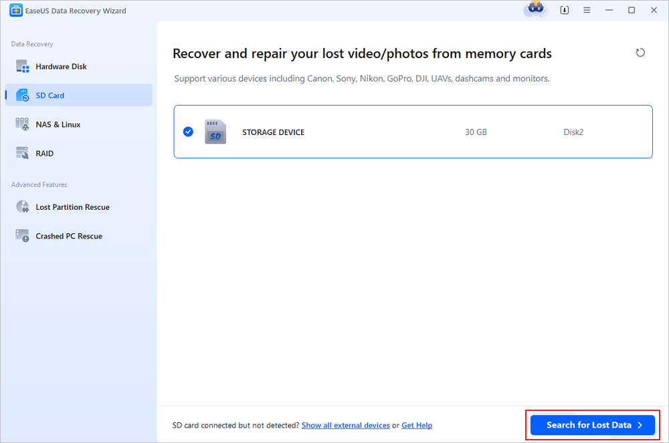Maximize the EaseUS window

[632, 10]
